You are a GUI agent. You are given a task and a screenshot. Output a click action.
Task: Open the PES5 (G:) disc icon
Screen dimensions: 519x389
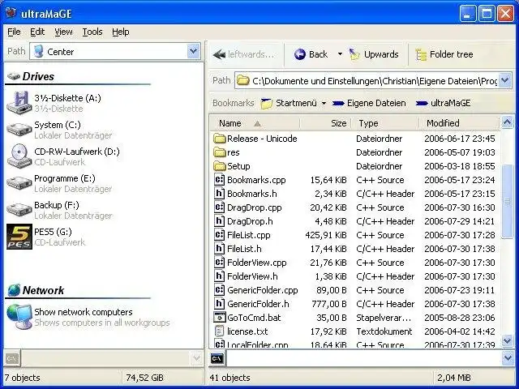19,237
